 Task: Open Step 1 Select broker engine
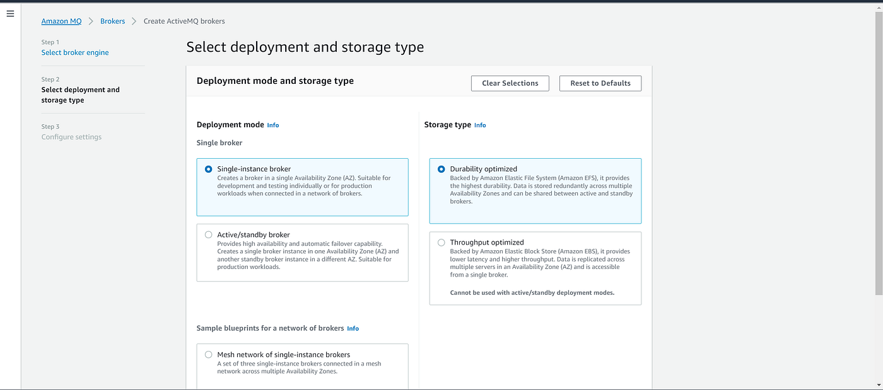[75, 52]
